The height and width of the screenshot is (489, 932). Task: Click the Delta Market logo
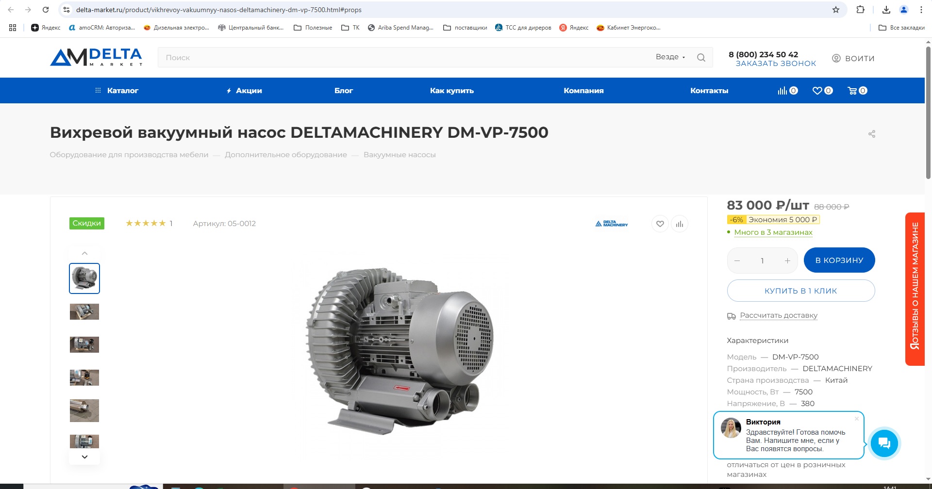point(96,57)
